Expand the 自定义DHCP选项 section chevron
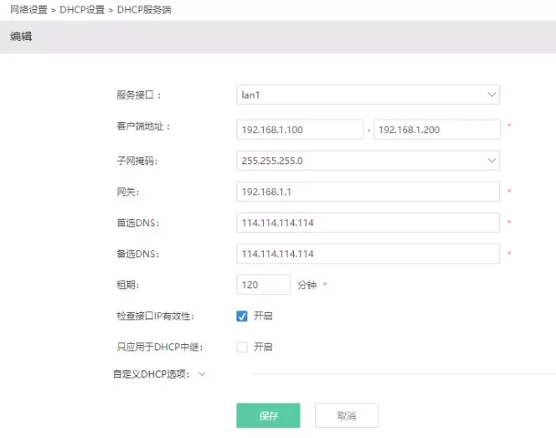 click(x=202, y=374)
